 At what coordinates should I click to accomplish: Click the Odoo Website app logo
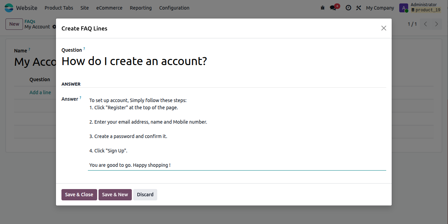9,8
